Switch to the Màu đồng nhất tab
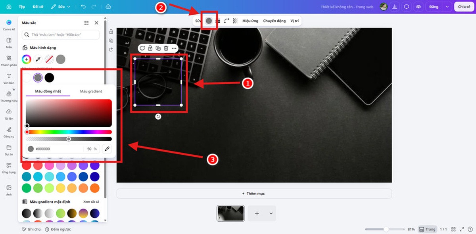This screenshot has height=234, width=476. pos(48,91)
